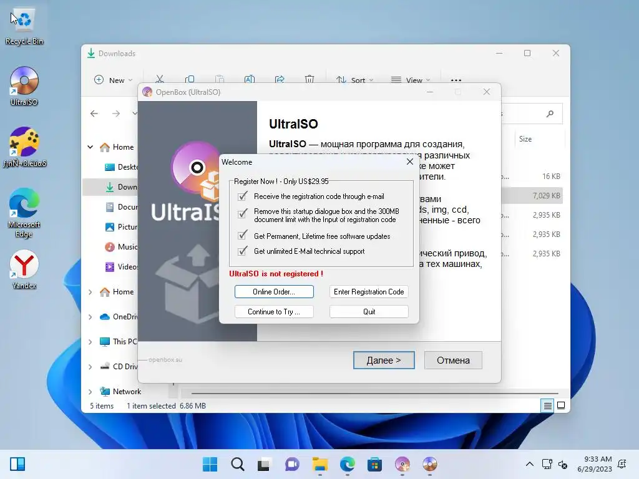Open the View dropdown in Downloads toolbar
The height and width of the screenshot is (479, 639).
pyautogui.click(x=411, y=80)
